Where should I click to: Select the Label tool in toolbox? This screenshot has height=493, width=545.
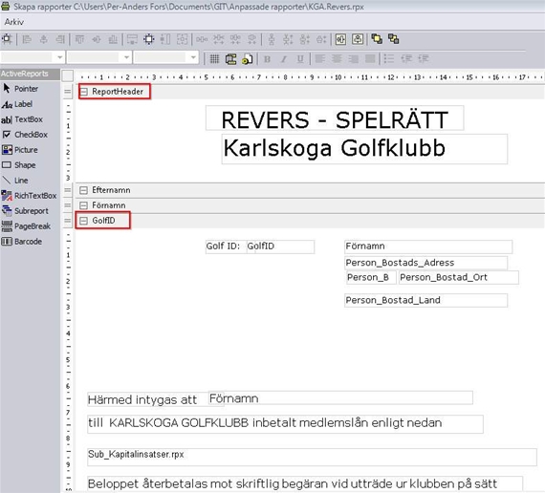(x=17, y=104)
